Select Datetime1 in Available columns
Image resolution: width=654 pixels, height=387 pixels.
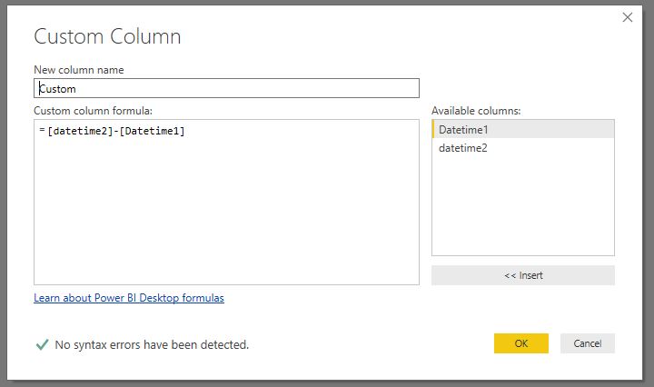point(523,129)
